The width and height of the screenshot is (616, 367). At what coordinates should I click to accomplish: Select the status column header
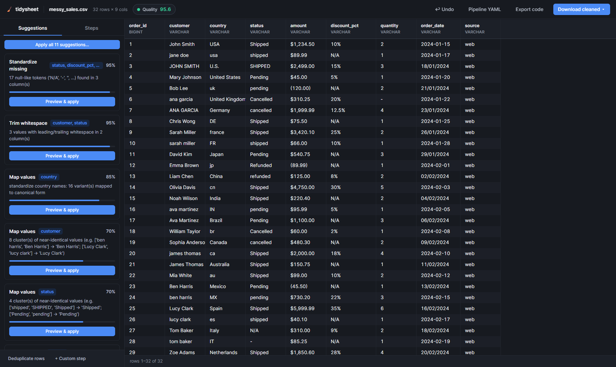(265, 29)
